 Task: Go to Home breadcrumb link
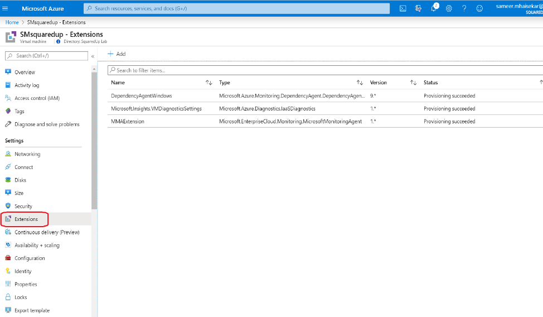[x=12, y=22]
